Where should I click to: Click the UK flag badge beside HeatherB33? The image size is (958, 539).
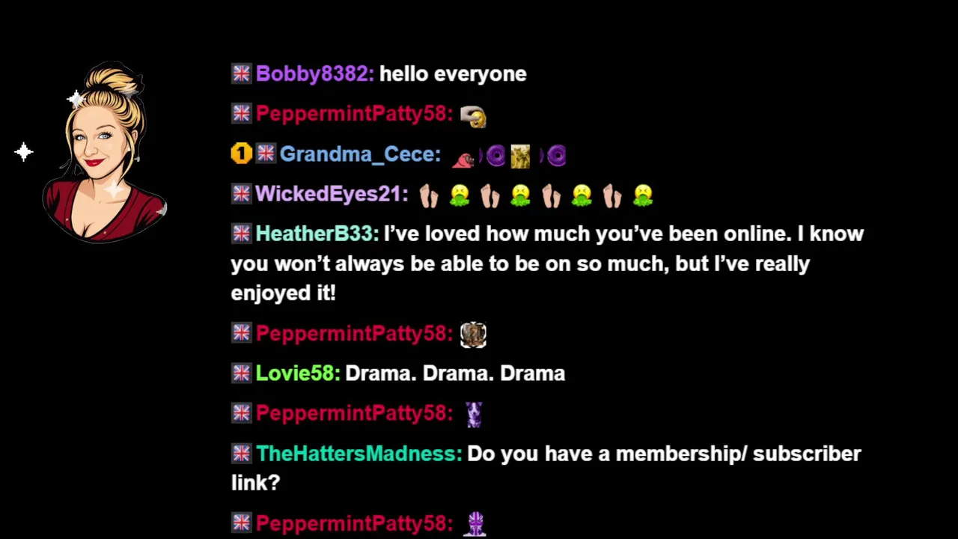[x=241, y=234]
